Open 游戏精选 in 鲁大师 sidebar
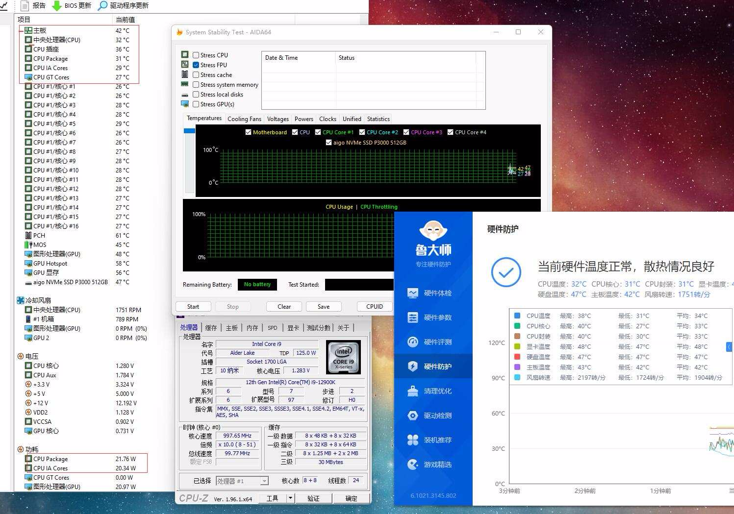Viewport: 734px width, 514px height. pyautogui.click(x=433, y=465)
